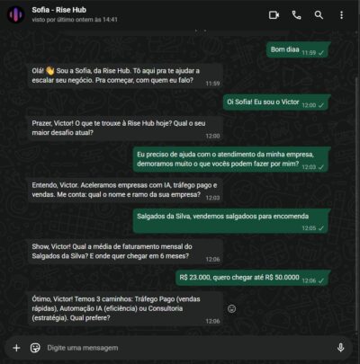Open Sofia - Rise Hub profile picture
360x364 pixels.
pos(15,14)
